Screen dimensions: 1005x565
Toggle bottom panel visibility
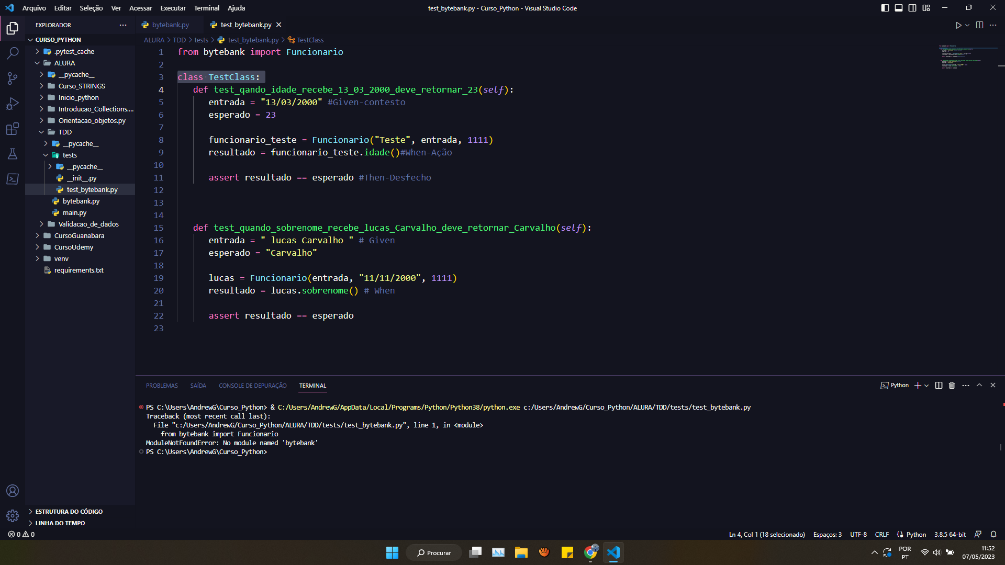899,8
